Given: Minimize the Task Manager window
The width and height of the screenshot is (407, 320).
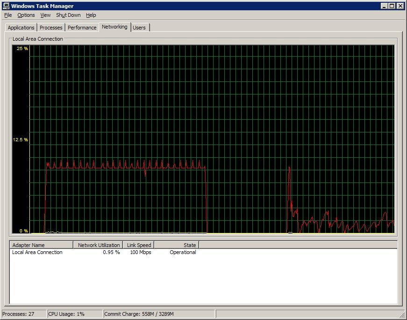Looking at the screenshot, I should click(385, 6).
